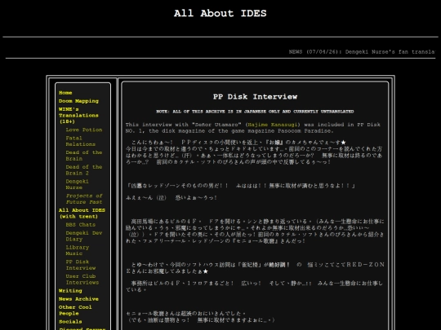Open News Archive link

(x=78, y=299)
